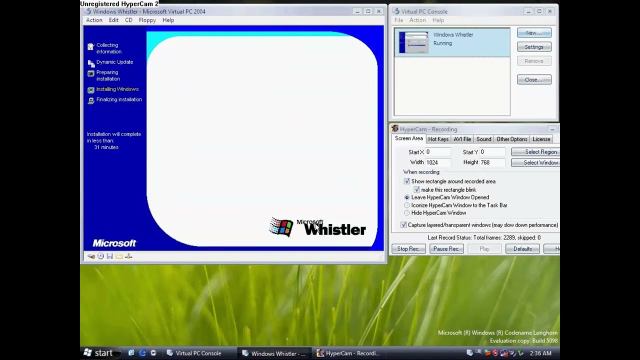Click Select Window button
This screenshot has height=360, width=640.
(x=535, y=162)
